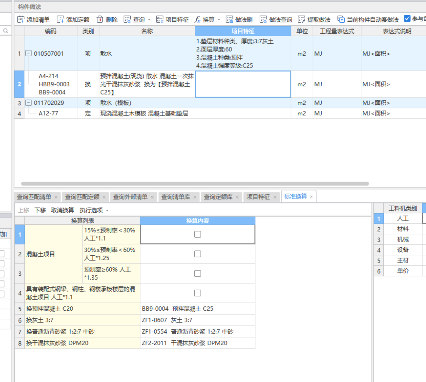Image resolution: width=426 pixels, height=382 pixels.
Task: Select the 设备 row in 工料机类别
Action: coord(403,250)
